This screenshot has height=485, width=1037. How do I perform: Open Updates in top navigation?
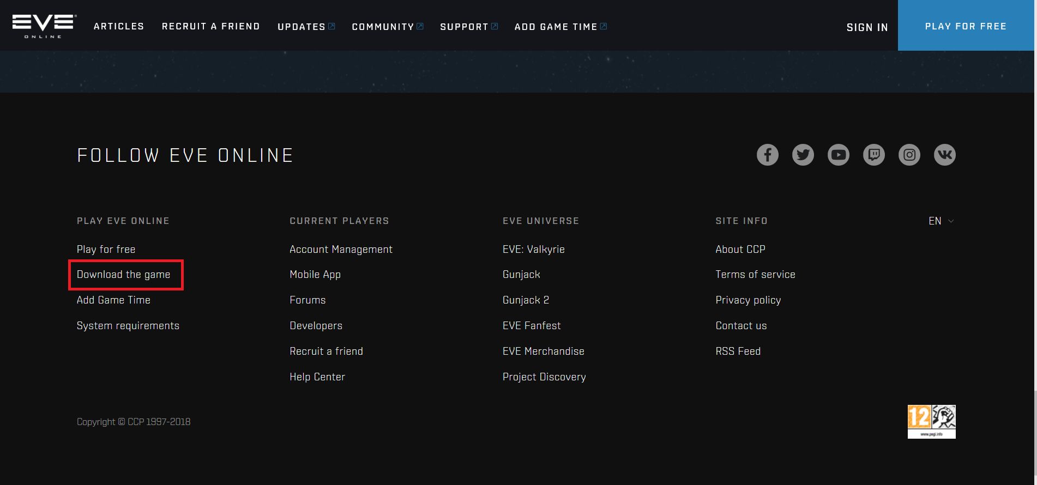coord(306,26)
